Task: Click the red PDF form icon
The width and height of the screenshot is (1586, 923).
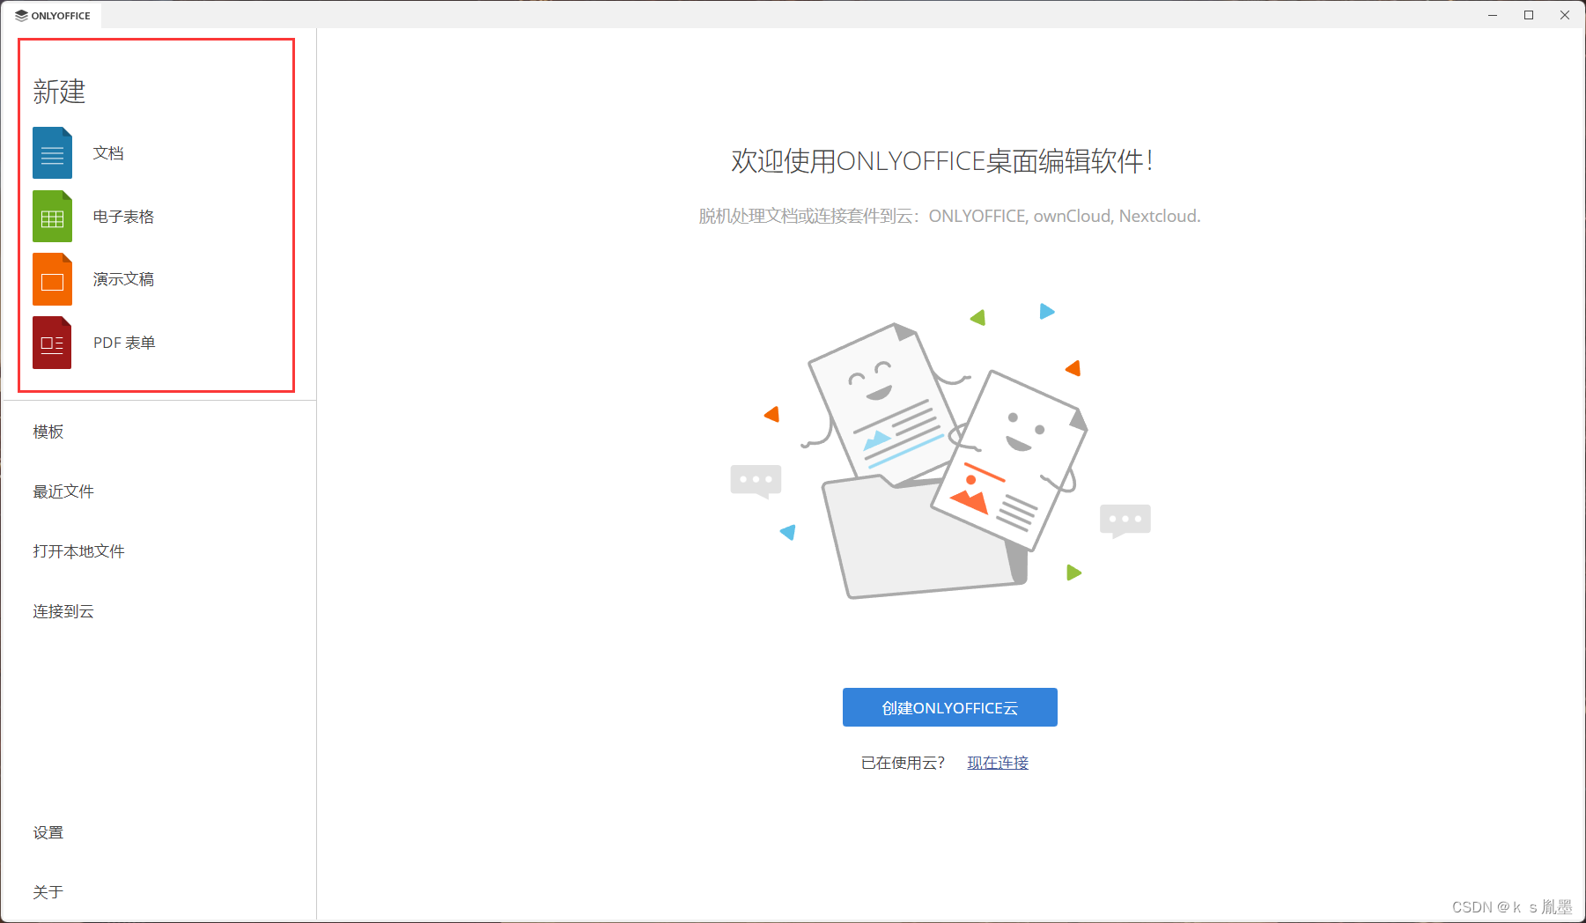Action: 52,343
